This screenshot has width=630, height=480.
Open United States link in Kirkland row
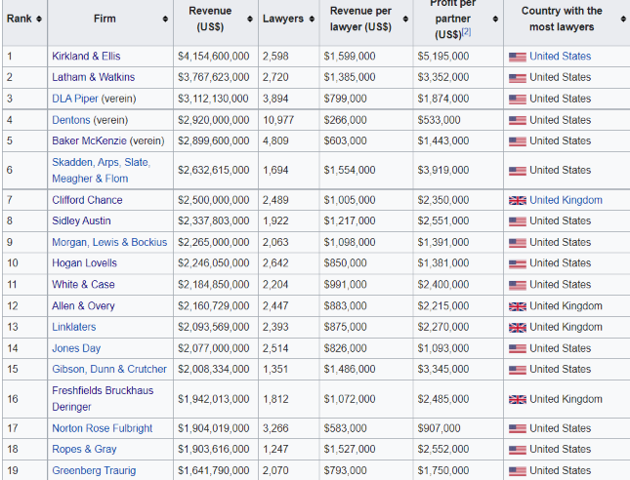point(560,57)
